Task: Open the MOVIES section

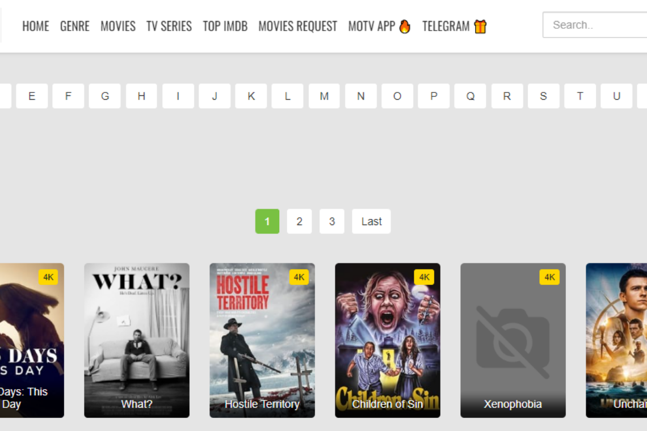Action: [x=118, y=27]
